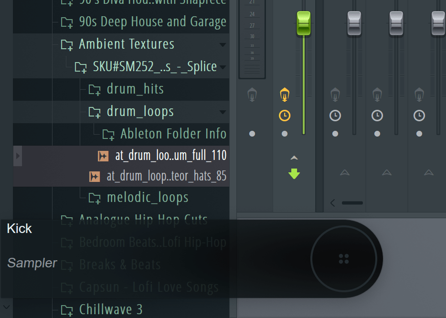Click the four-dot circle beside Kick Sampler
Viewport: 446px width, 318px height.
(x=343, y=259)
